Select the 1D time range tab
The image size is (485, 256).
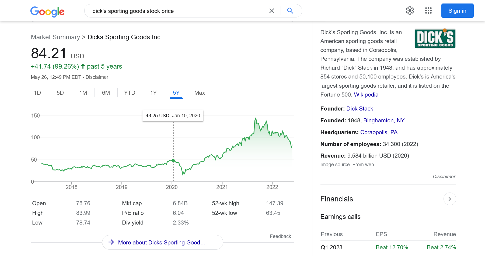37,93
